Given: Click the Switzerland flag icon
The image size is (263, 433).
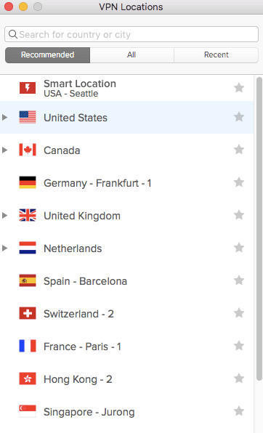Looking at the screenshot, I should point(28,313).
